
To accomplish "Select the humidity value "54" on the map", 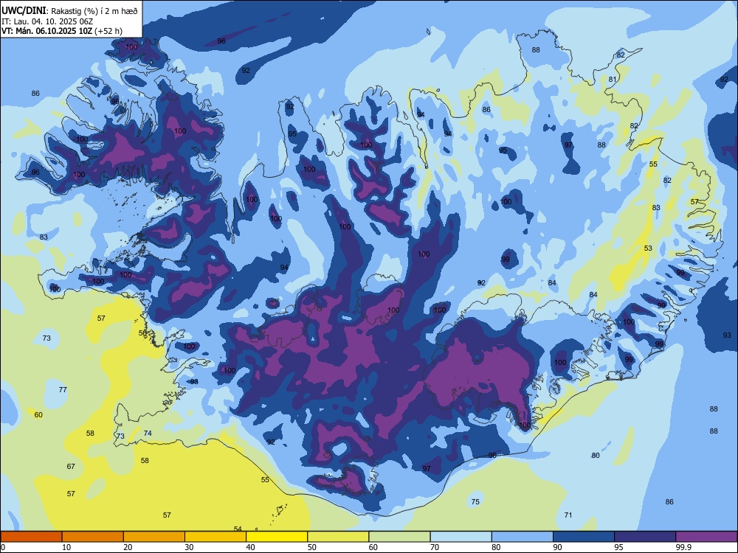I will pos(238,529).
